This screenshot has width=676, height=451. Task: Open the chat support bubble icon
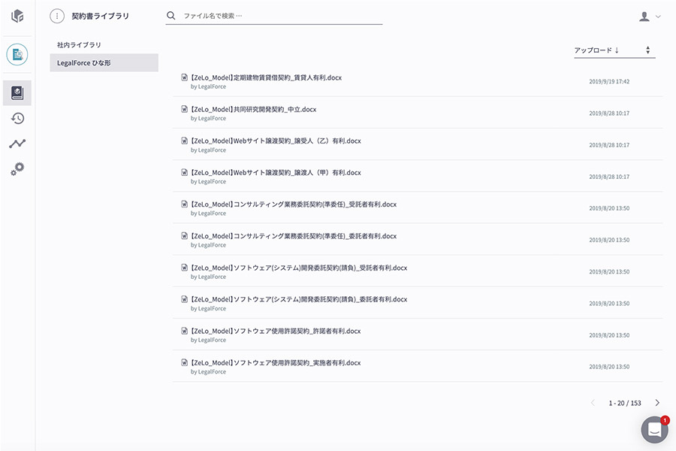(654, 429)
